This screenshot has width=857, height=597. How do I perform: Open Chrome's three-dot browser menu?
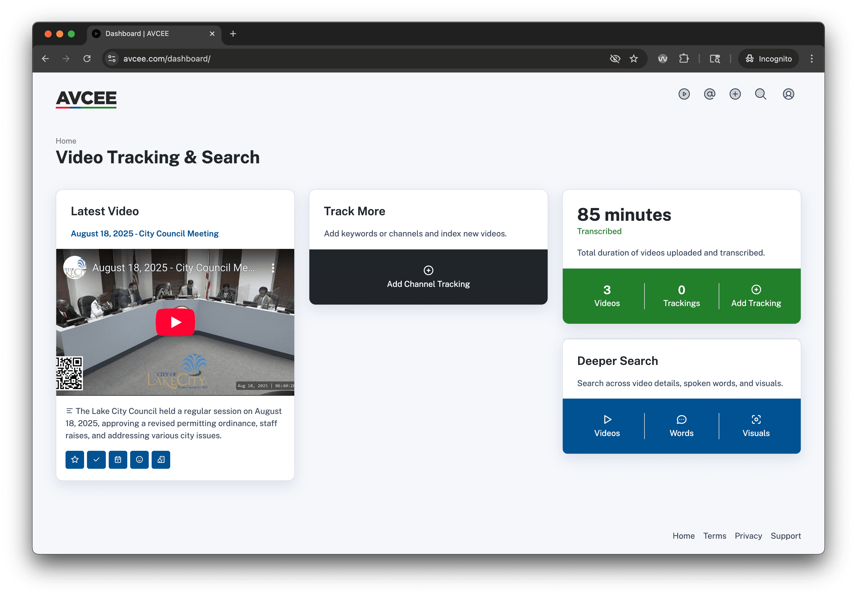pos(811,59)
